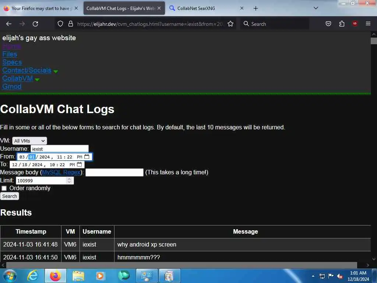Open the last taskbar program icon
Screen dimensions: 377x283
(x=169, y=276)
